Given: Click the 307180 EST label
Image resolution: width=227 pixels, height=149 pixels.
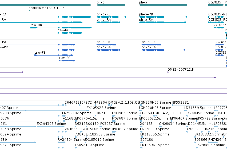Looking at the screenshot, I should click(x=147, y=140).
